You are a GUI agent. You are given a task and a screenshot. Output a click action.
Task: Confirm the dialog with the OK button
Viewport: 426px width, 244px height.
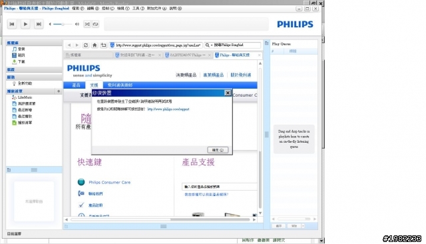(218, 150)
